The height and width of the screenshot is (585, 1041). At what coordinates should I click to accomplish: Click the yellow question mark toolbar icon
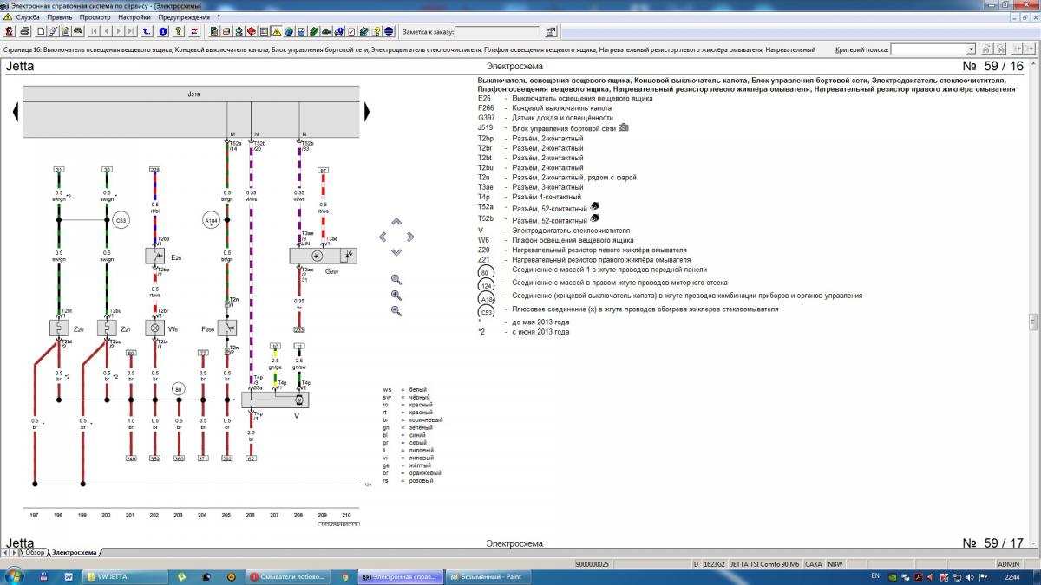[179, 32]
